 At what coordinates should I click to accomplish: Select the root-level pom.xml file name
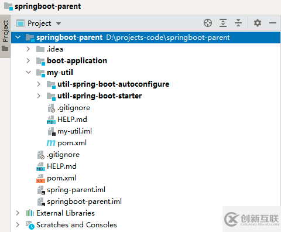click(61, 178)
